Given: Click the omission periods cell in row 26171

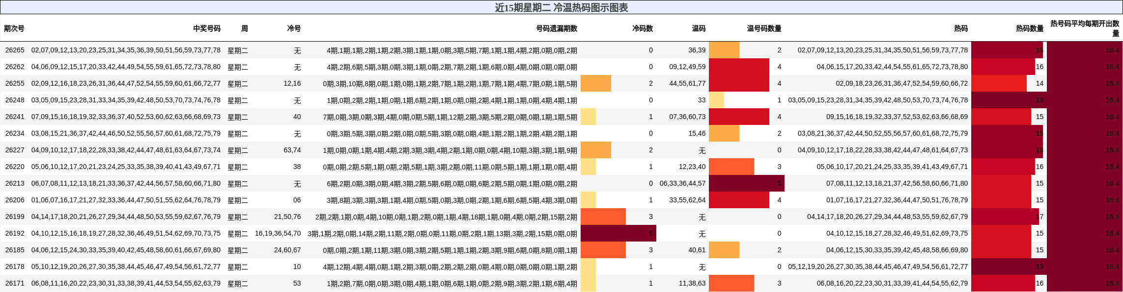Looking at the screenshot, I should coord(452,283).
